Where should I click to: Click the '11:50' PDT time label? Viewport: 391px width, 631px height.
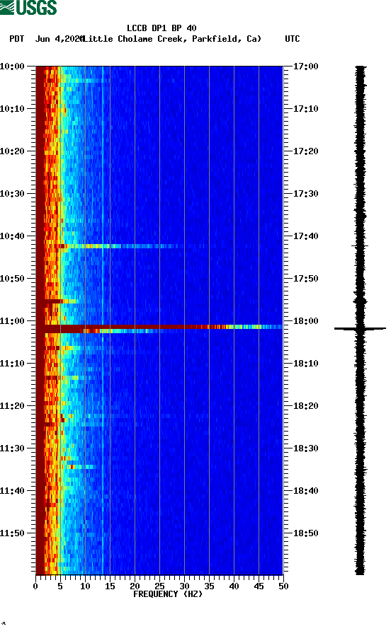13,533
